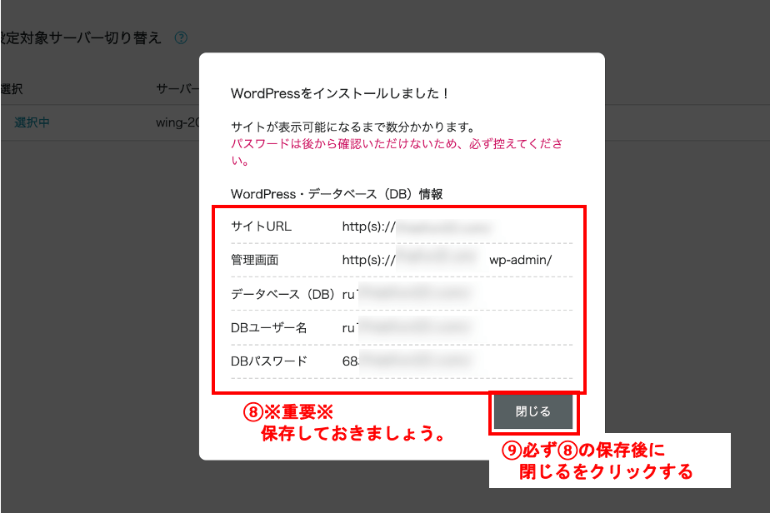Click the データベース（DB） label
Screen dimensions: 770x513
click(282, 294)
